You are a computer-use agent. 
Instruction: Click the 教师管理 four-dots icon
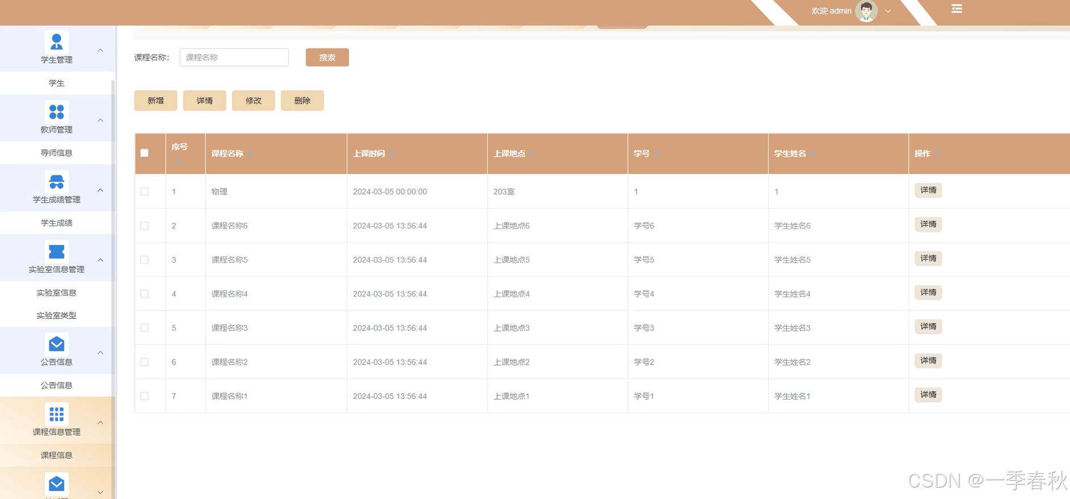57,112
